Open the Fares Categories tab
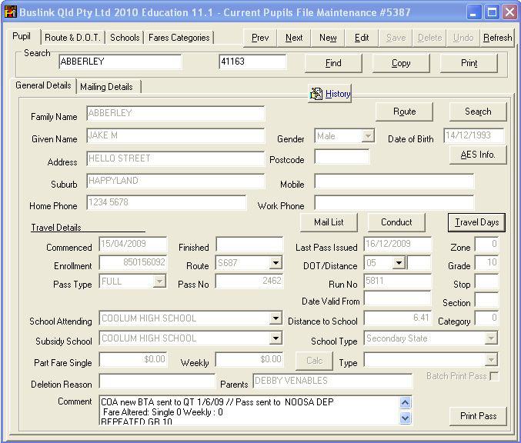The height and width of the screenshot is (443, 521). [179, 38]
